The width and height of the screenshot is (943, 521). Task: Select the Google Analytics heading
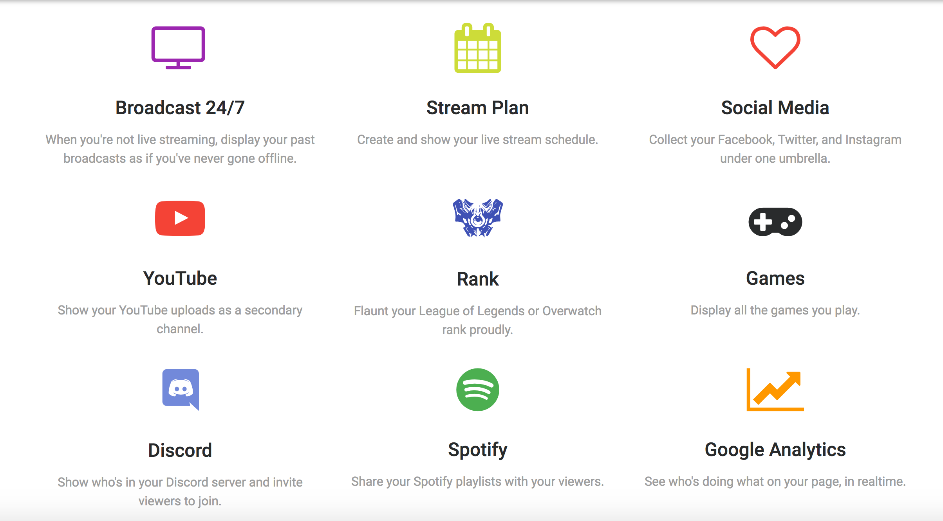pyautogui.click(x=775, y=450)
